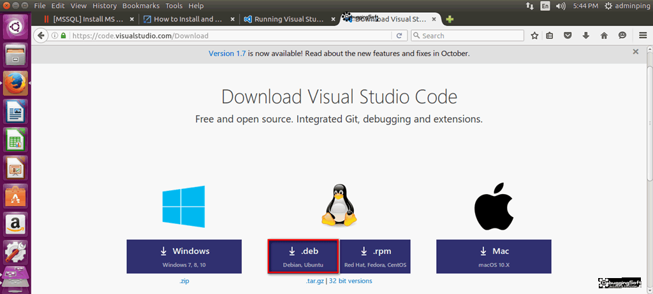This screenshot has width=653, height=294.
Task: Bookmark this page with star icon
Action: [x=535, y=36]
